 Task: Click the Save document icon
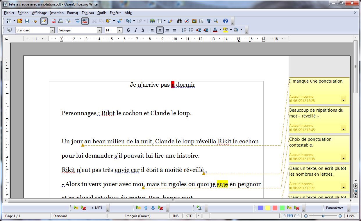coord(27,21)
